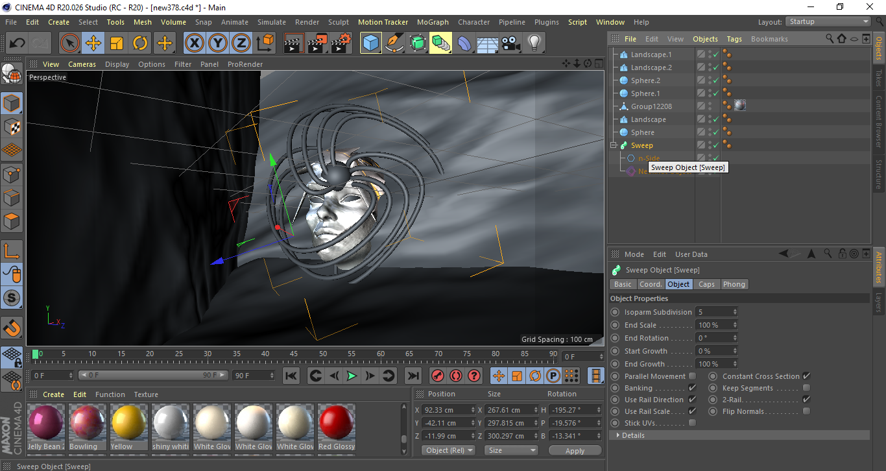Switch to the Caps tab
The image size is (886, 471).
(x=706, y=284)
